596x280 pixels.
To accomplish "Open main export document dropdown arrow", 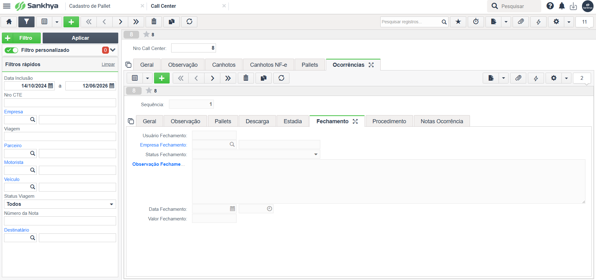I will click(506, 22).
